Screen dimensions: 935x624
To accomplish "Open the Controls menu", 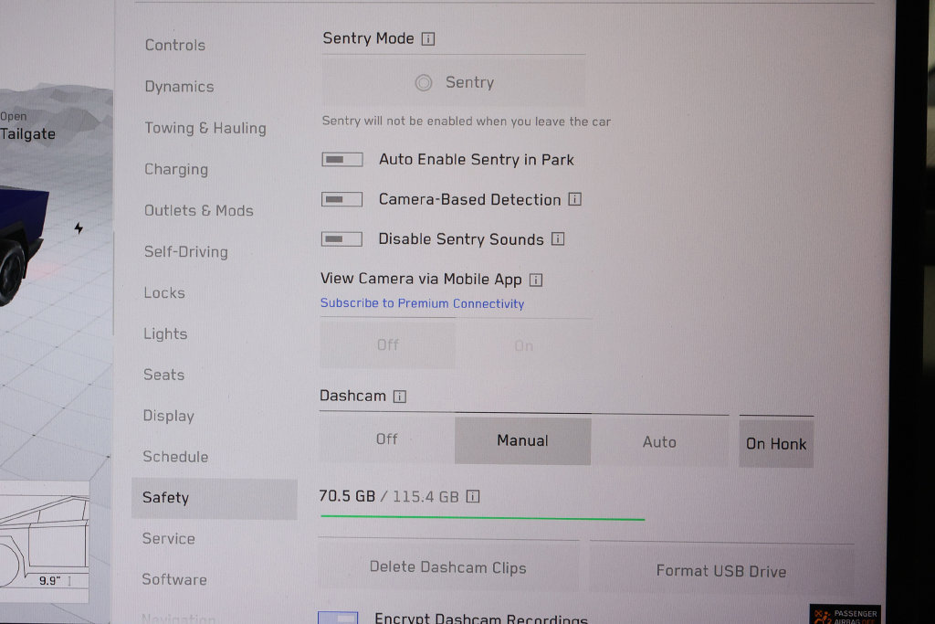I will click(x=175, y=46).
